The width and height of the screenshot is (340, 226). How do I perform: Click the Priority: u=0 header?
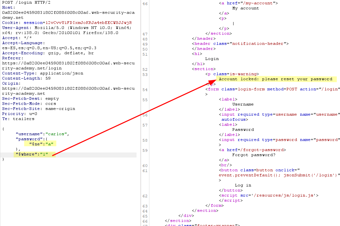pos(20,114)
